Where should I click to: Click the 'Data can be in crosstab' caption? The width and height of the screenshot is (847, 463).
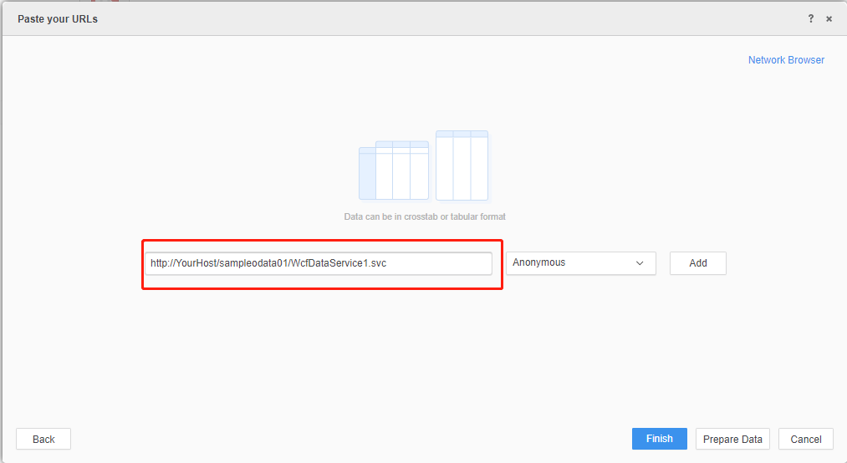(425, 216)
